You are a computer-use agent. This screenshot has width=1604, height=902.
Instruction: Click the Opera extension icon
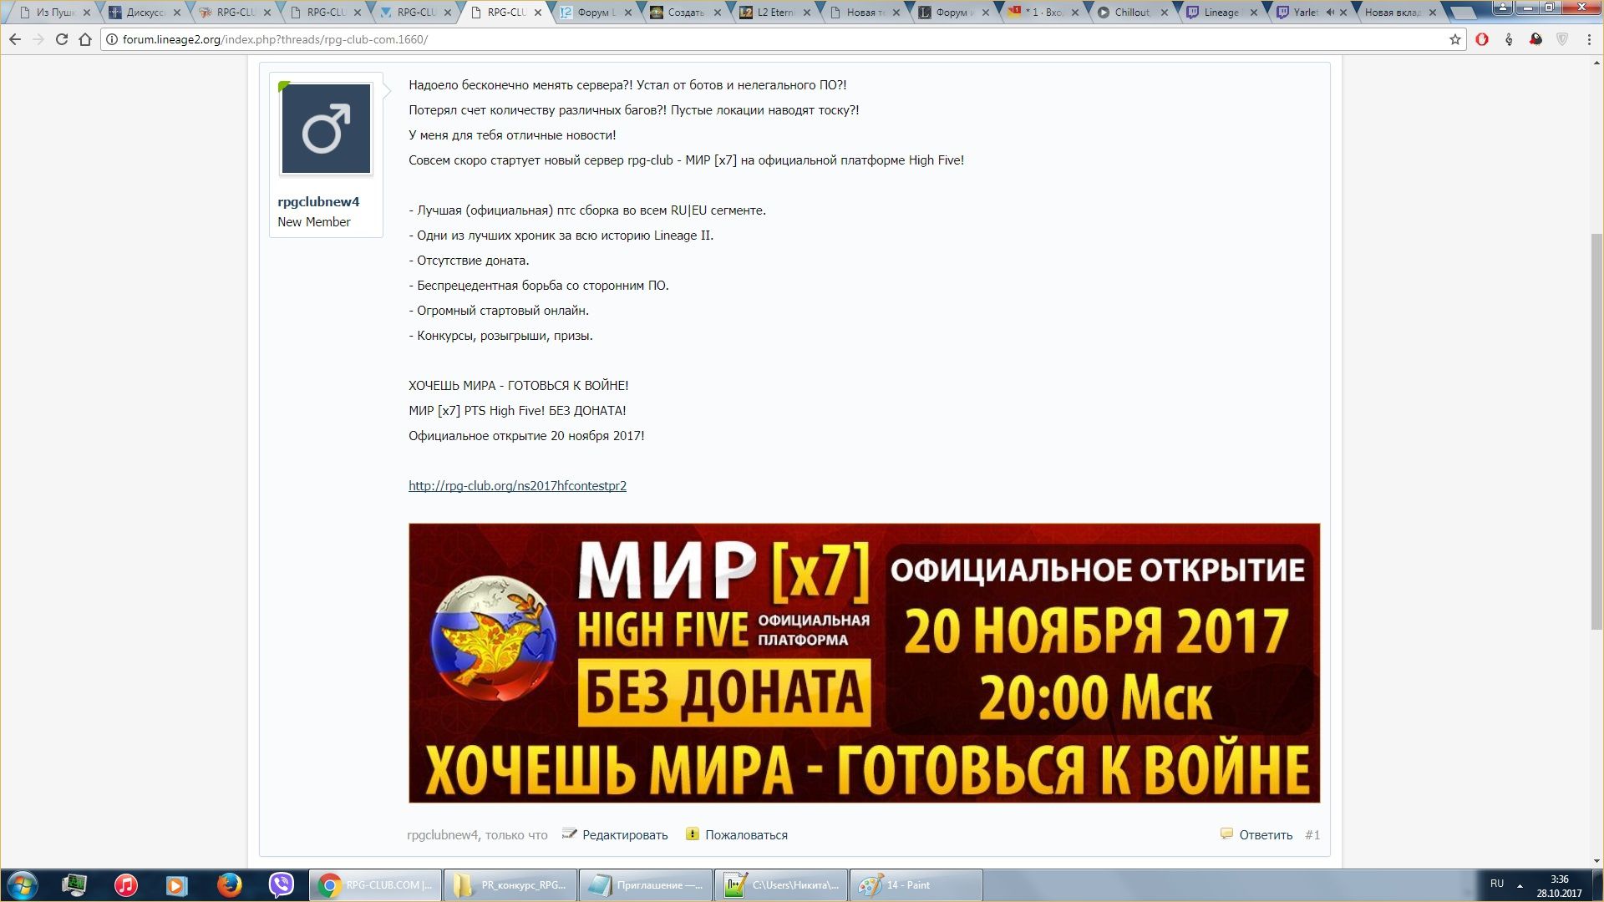tap(1482, 39)
